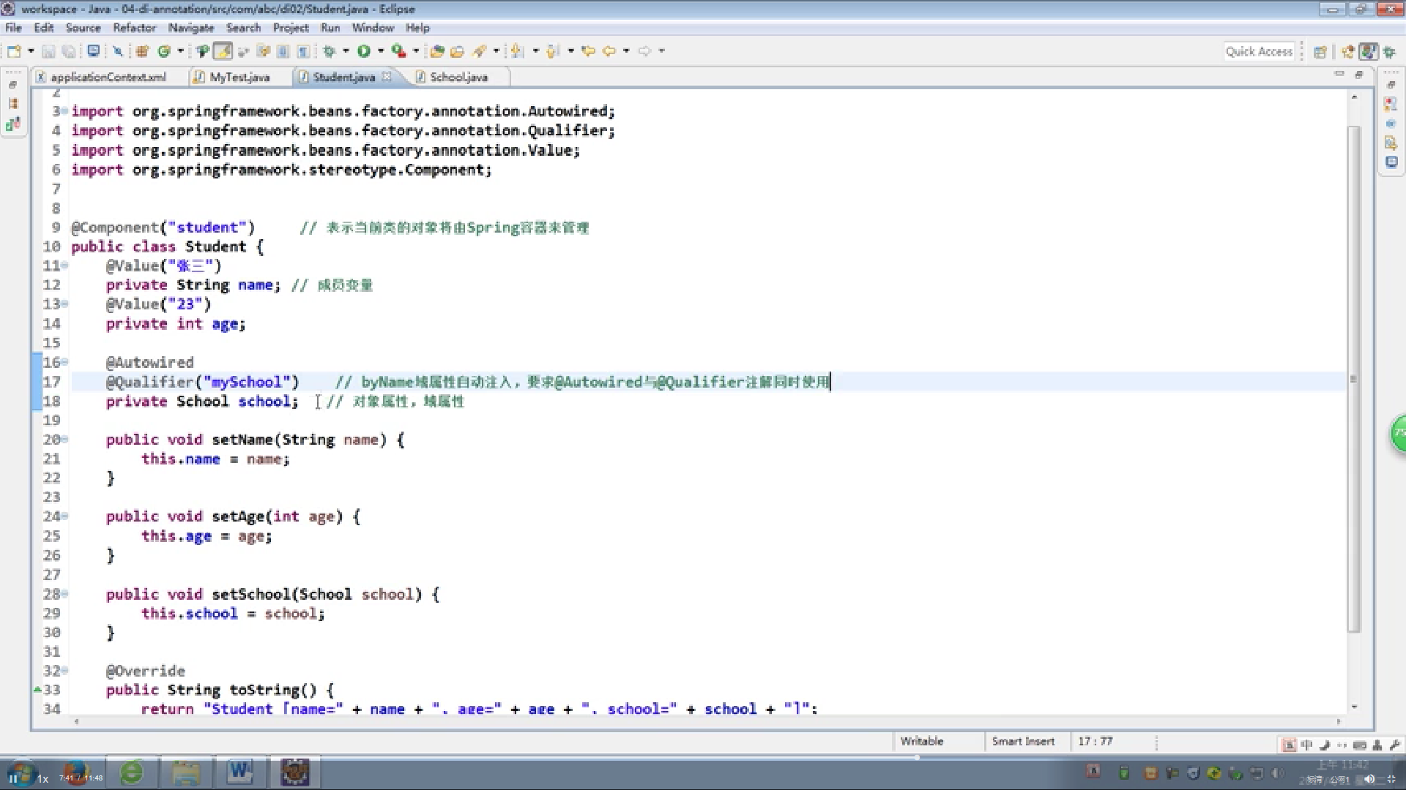Collapse setSchool method fold at line 28
This screenshot has height=790, width=1406.
[x=65, y=594]
